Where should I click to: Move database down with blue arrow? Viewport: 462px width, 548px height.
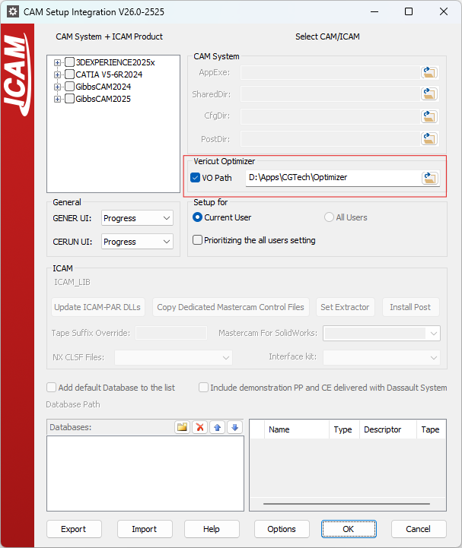click(x=235, y=427)
